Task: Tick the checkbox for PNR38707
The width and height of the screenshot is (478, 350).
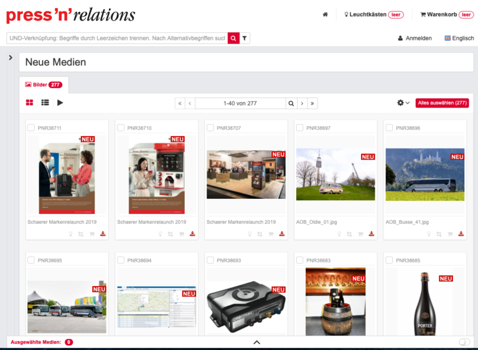Action: coord(210,127)
